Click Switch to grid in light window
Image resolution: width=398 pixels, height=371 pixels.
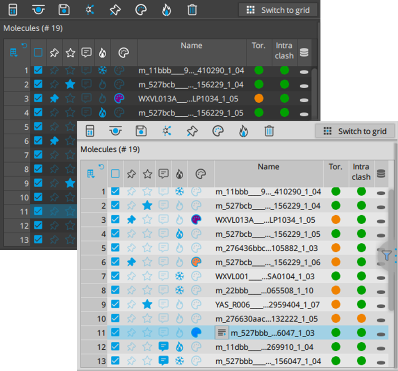[x=355, y=131]
